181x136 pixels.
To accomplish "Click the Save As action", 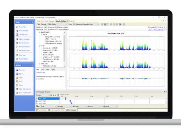I will (22, 70).
